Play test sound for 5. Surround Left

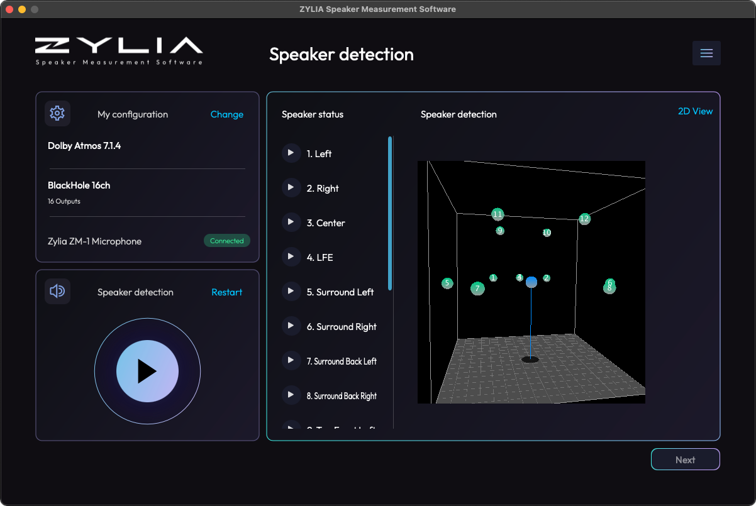click(291, 291)
